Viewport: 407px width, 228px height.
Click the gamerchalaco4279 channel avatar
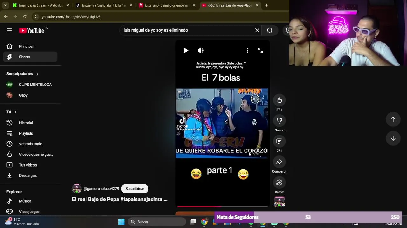point(77,189)
